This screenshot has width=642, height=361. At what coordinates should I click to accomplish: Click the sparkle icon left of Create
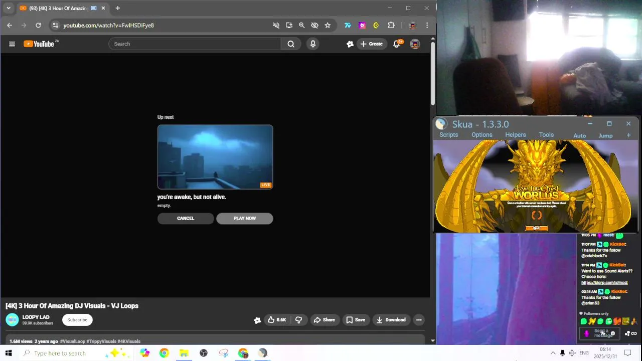(350, 44)
